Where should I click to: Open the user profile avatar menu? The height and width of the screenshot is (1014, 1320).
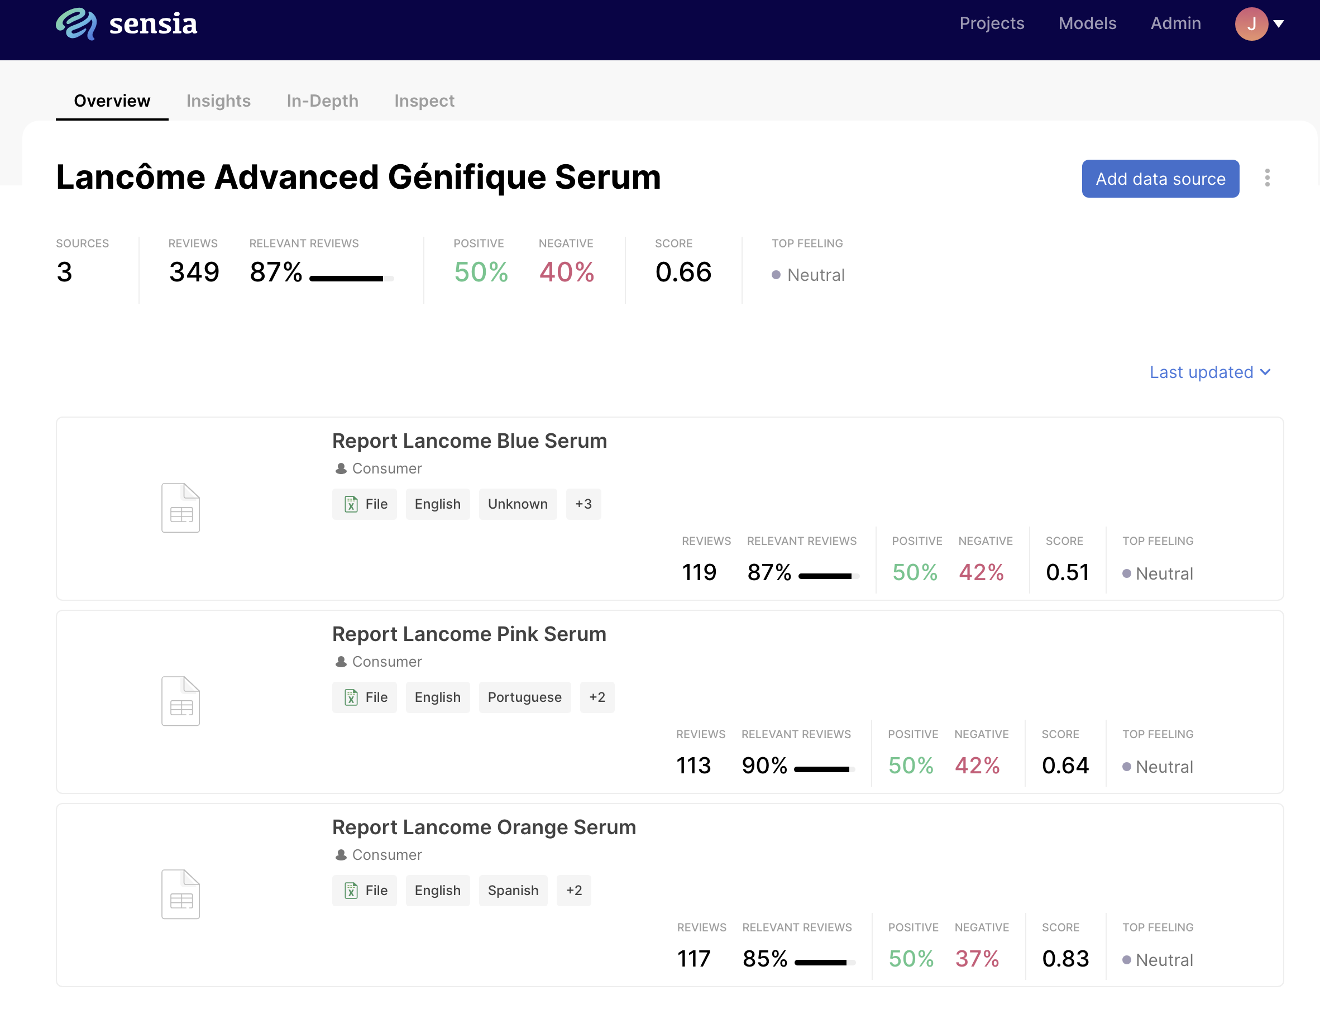1252,24
